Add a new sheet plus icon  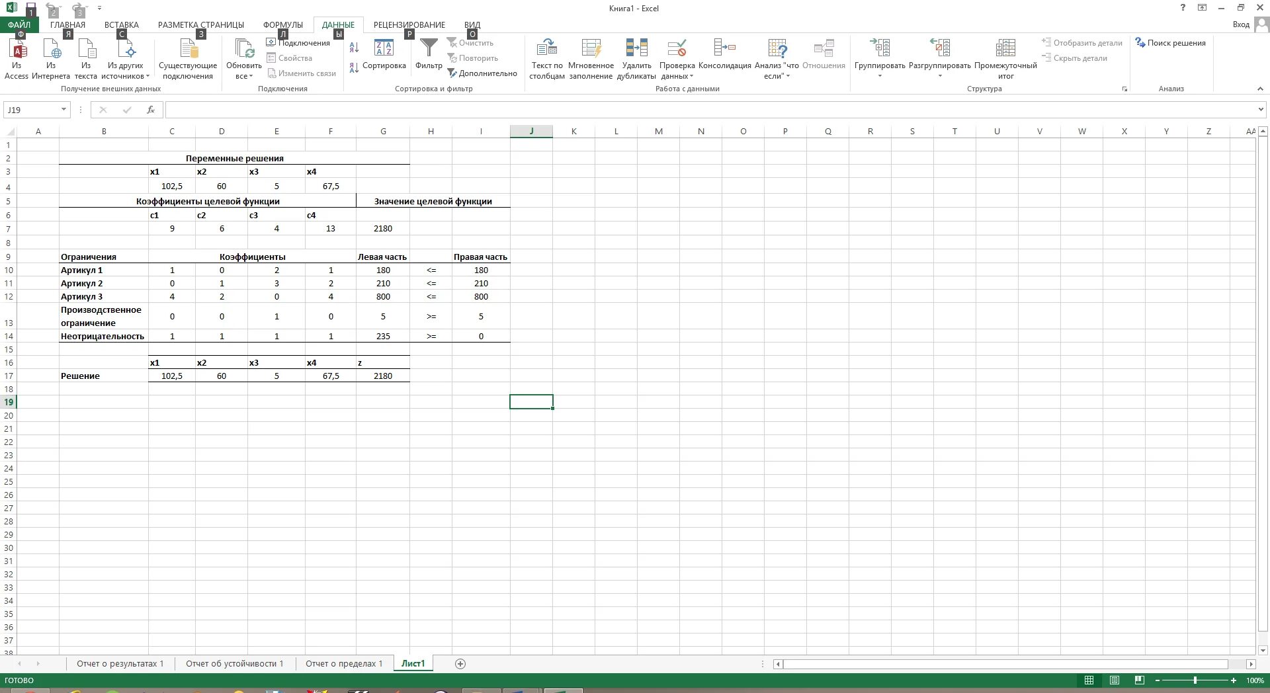(460, 664)
